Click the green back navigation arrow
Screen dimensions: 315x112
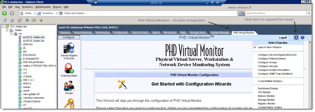[4, 13]
